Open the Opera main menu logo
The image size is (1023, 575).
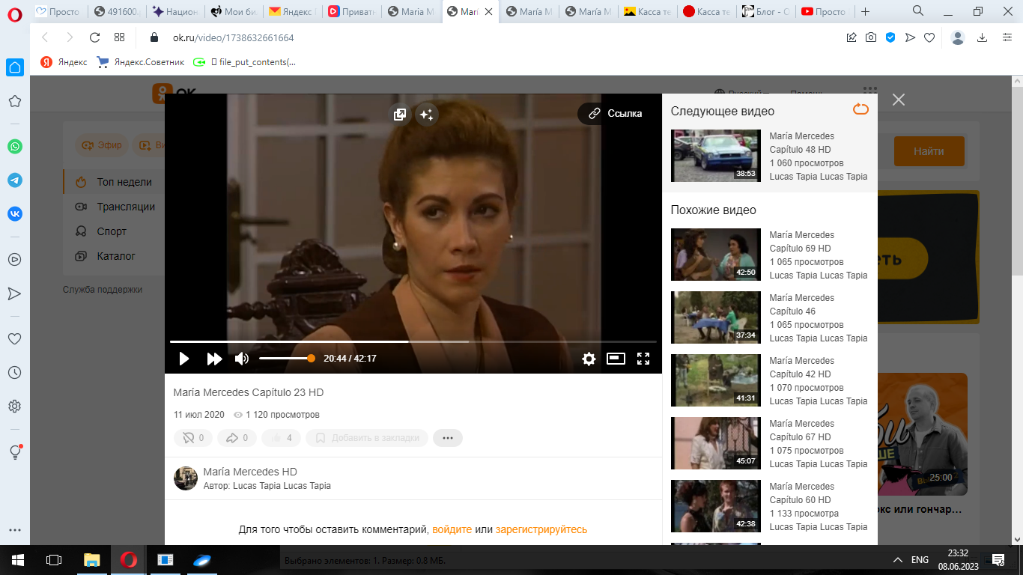tap(15, 13)
